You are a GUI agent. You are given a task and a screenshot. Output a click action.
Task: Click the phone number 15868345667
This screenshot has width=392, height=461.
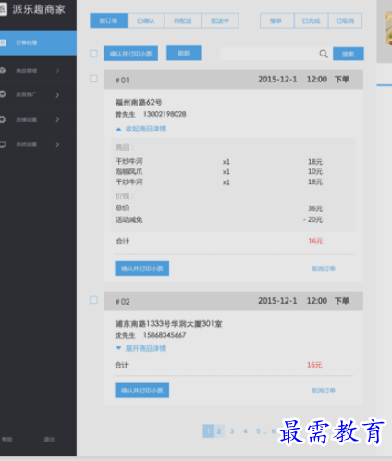pyautogui.click(x=165, y=335)
